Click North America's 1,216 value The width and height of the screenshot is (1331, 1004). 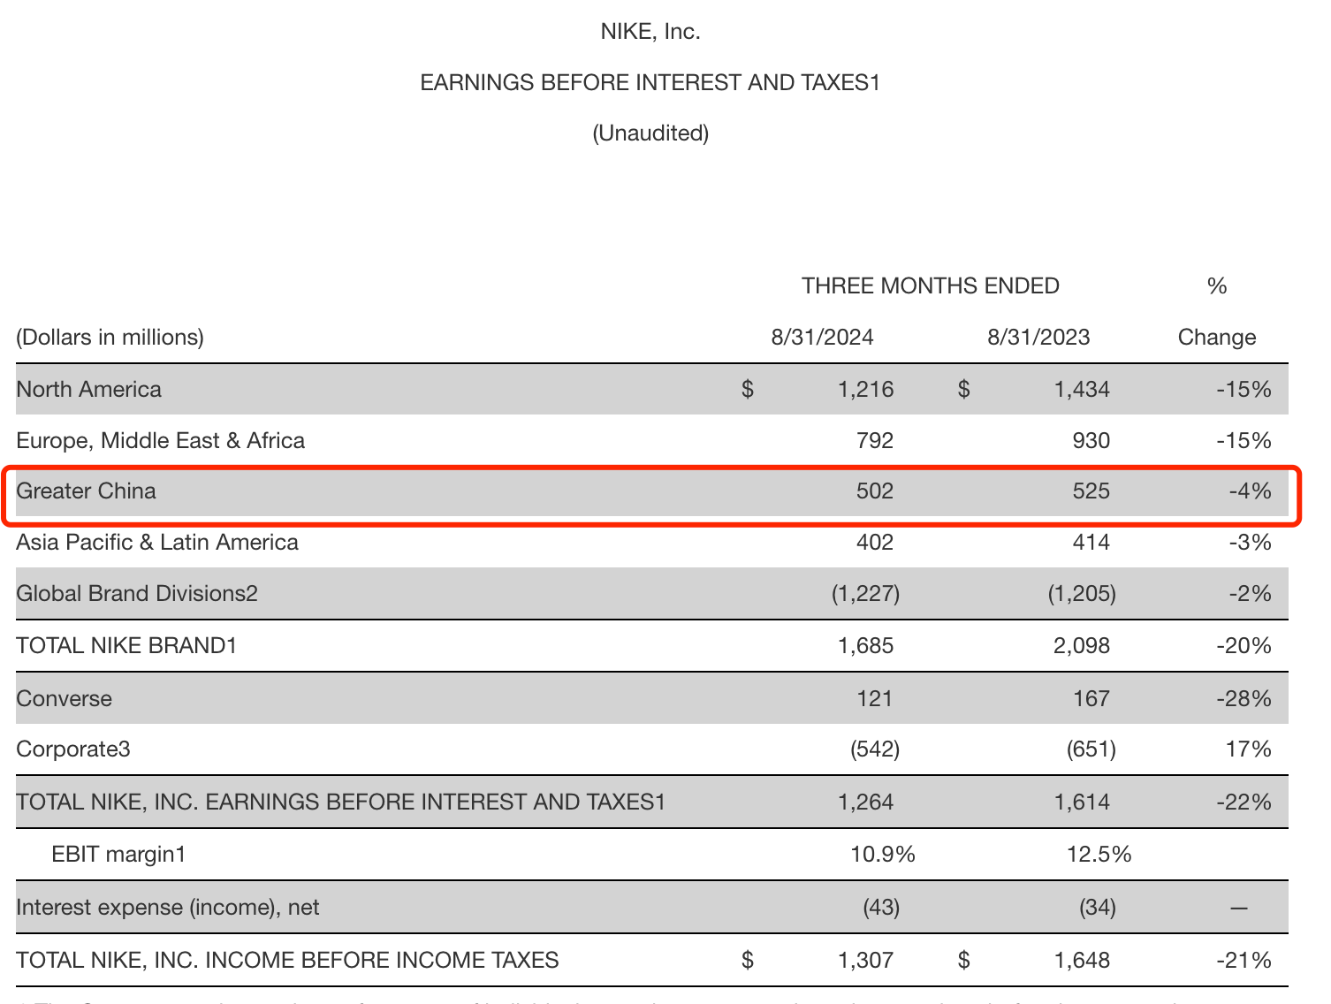click(x=865, y=390)
